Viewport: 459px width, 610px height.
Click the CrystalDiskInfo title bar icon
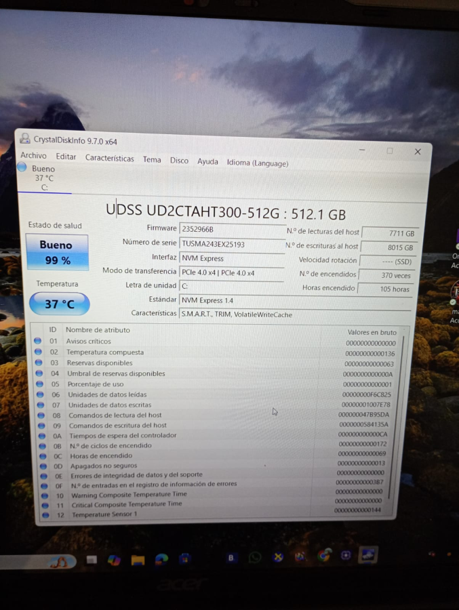click(x=25, y=138)
